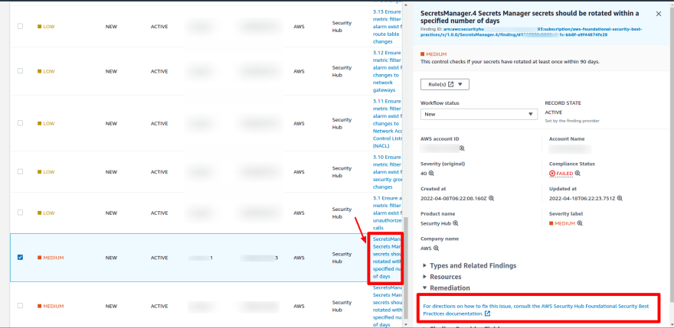674x328 pixels.
Task: Open the Rule(s) dropdown button
Action: coord(444,85)
